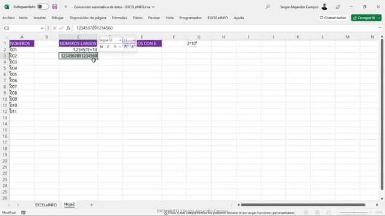The image size is (385, 216).
Task: Click the pen icon next to the profile
Action: coord(338,7)
